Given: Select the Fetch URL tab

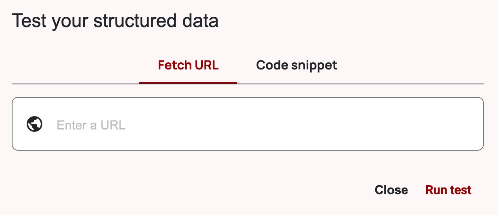Looking at the screenshot, I should tap(188, 65).
